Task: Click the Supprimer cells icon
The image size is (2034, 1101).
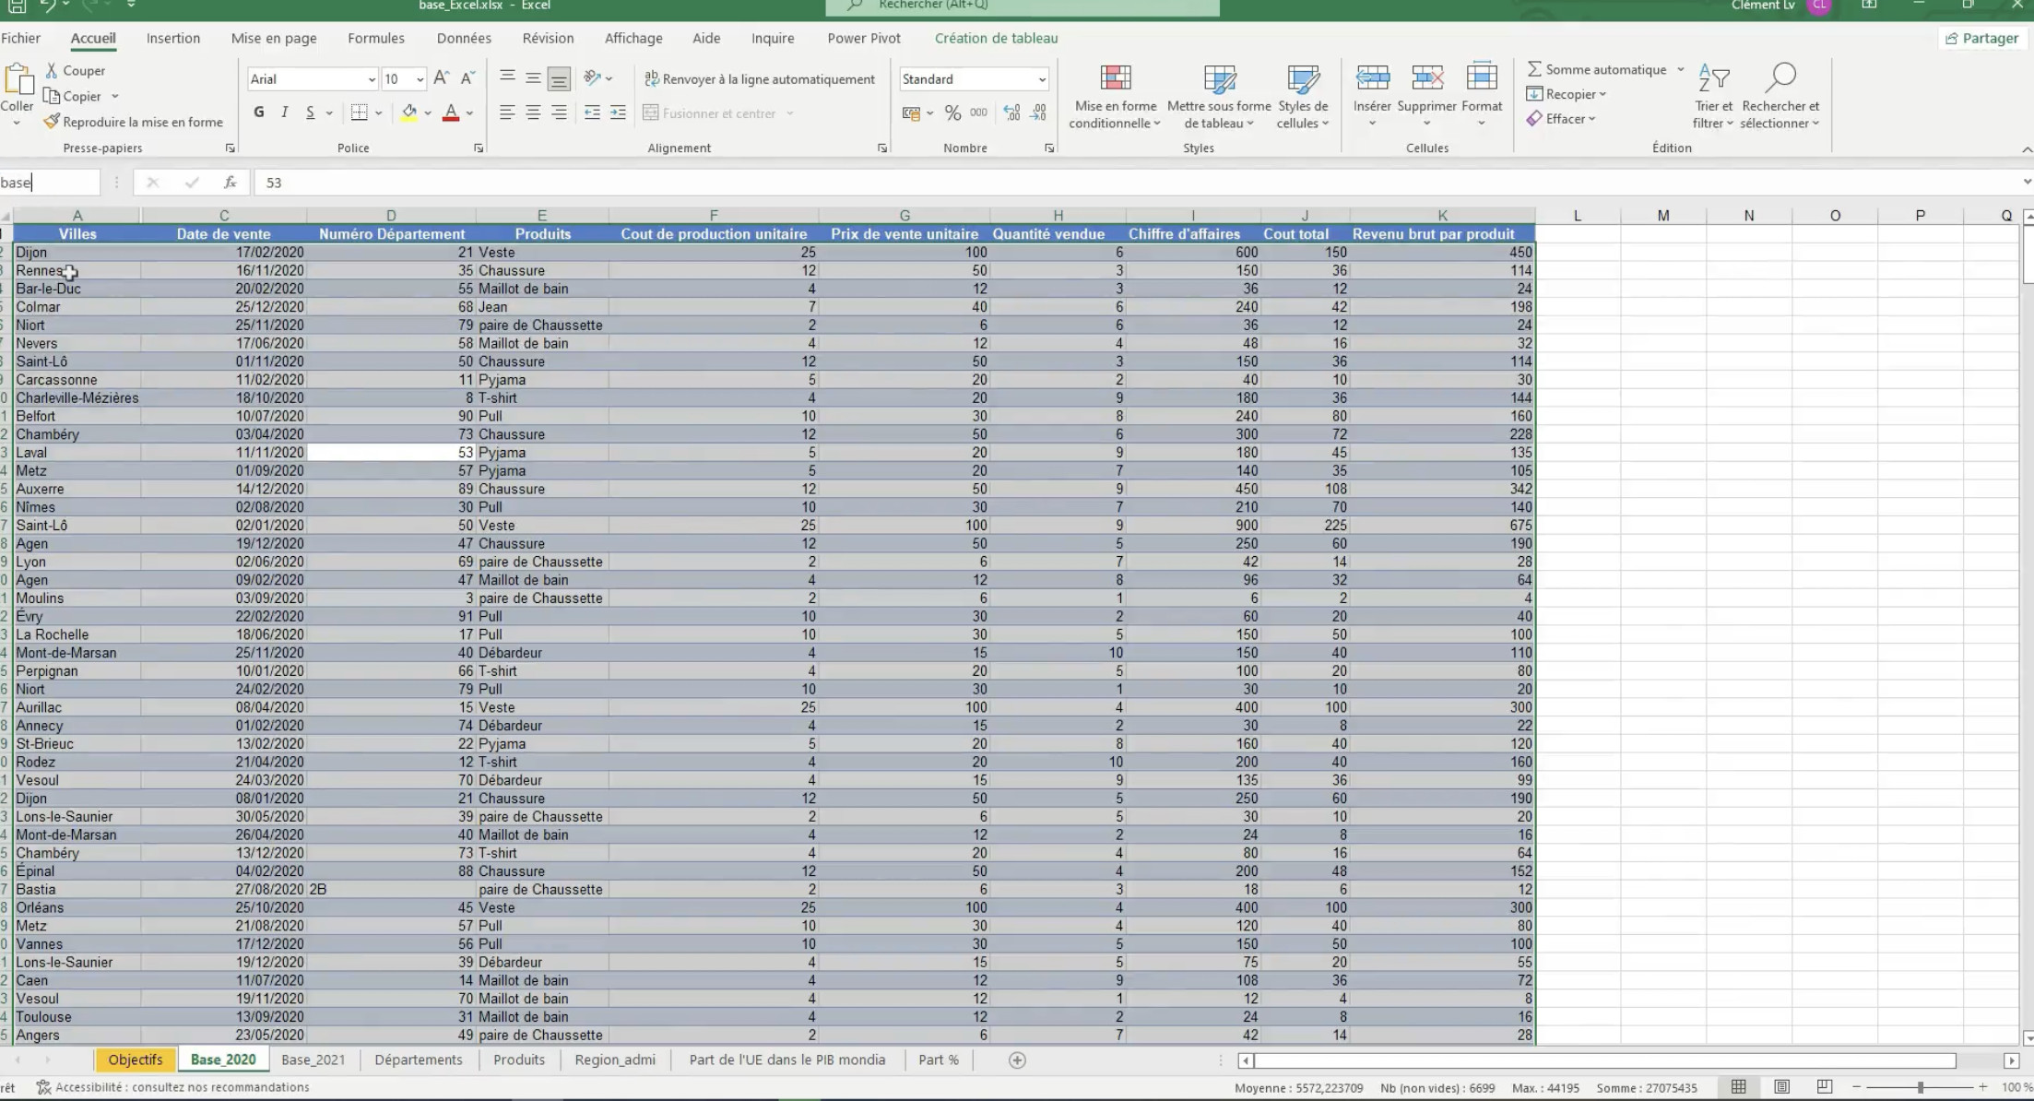Action: point(1426,77)
